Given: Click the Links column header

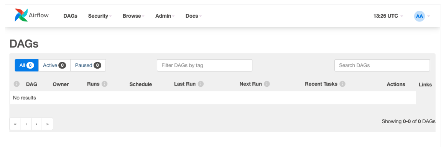Looking at the screenshot, I should [x=425, y=84].
